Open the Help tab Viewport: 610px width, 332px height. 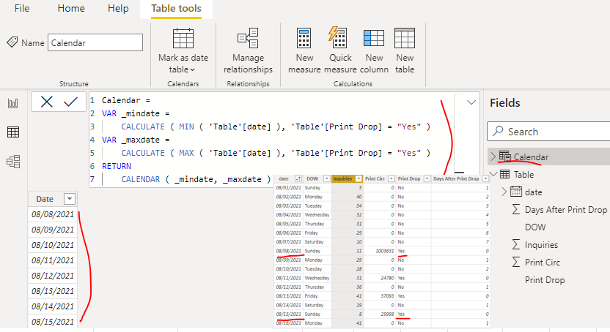click(x=118, y=8)
